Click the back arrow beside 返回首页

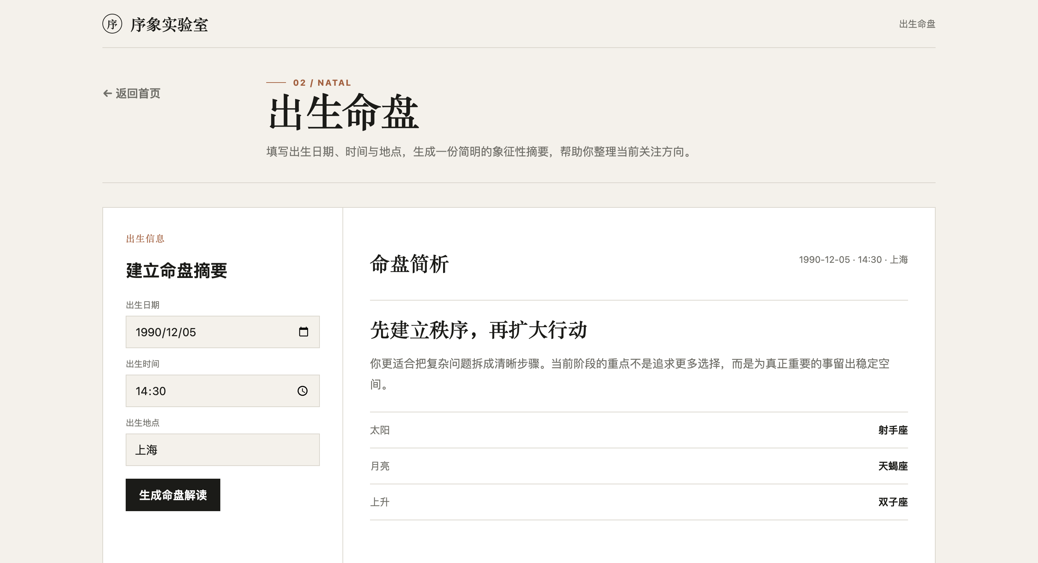pos(107,93)
